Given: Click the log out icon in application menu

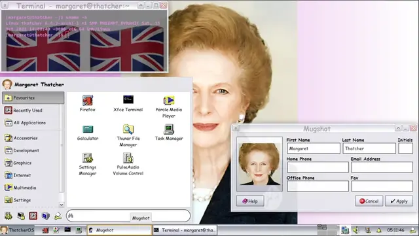Looking at the screenshot, I should 58,216.
